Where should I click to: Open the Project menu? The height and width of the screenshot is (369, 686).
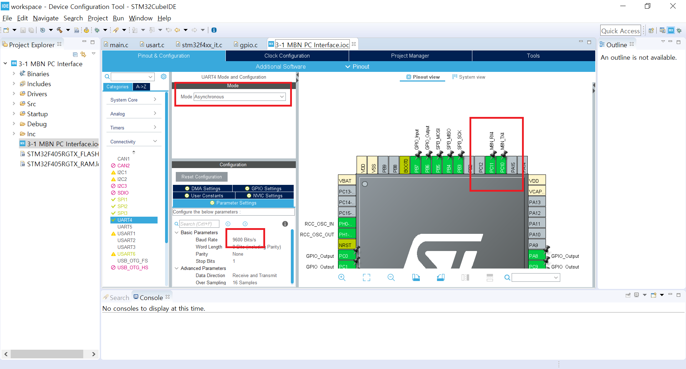click(x=98, y=18)
